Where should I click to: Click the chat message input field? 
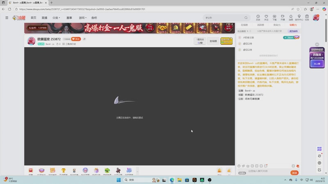pyautogui.click(x=269, y=171)
